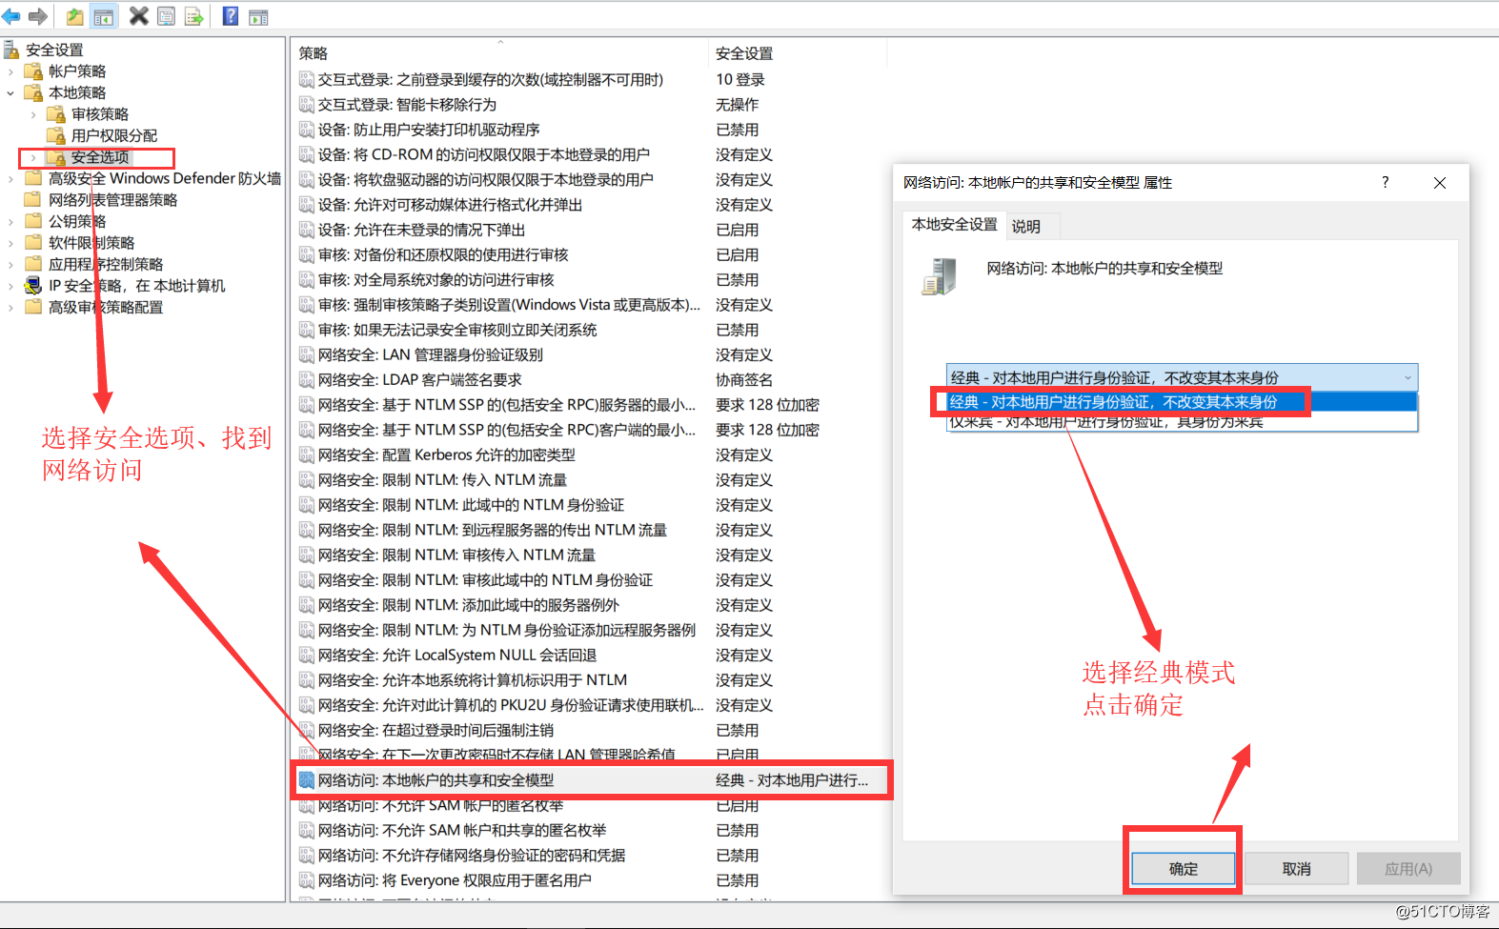
Task: Expand the 应用程序控制策略 tree node
Action: (x=10, y=264)
